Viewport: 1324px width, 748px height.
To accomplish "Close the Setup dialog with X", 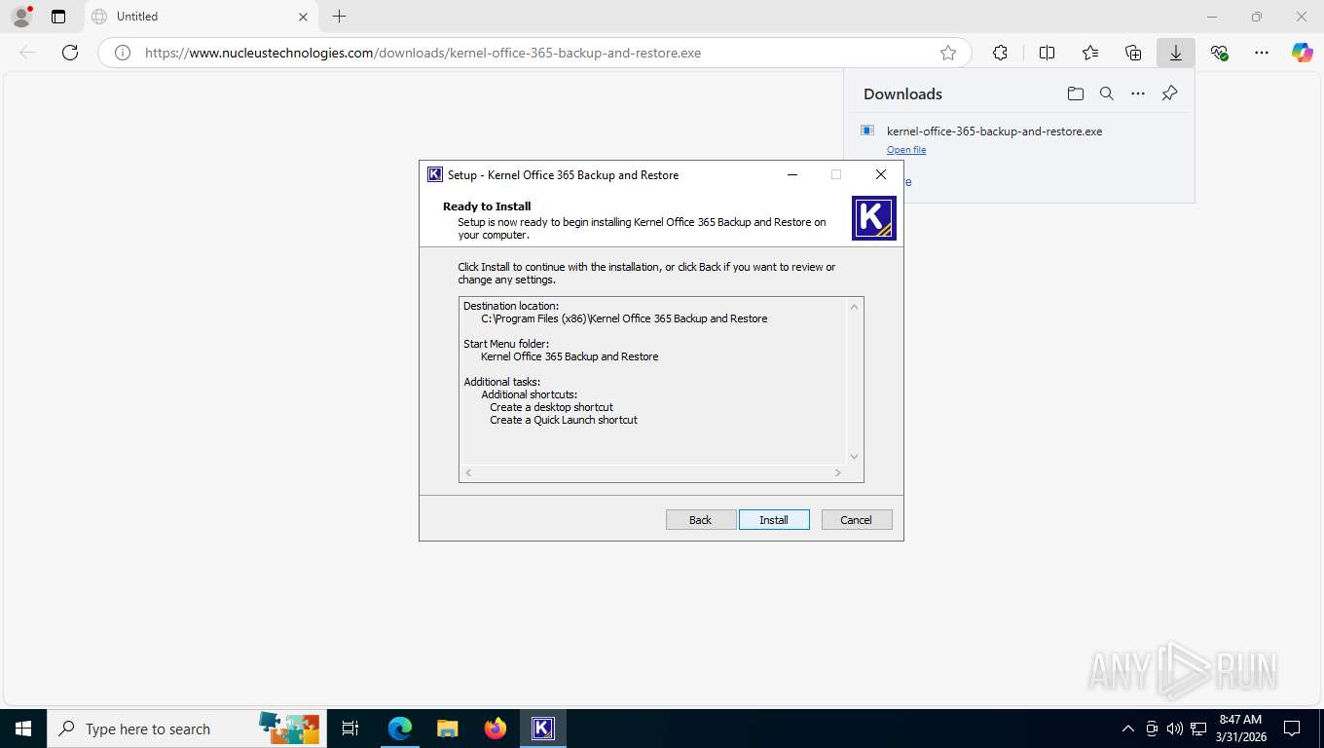I will [881, 174].
